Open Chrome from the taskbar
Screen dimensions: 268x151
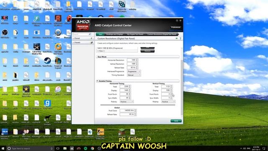coord(92,148)
